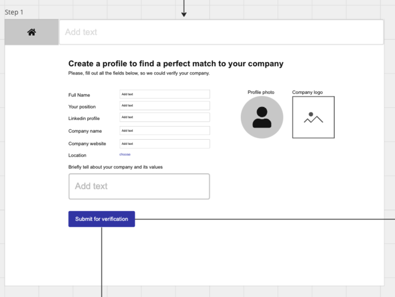Select the Step 1 frame label
This screenshot has height=297, width=395.
click(x=14, y=12)
